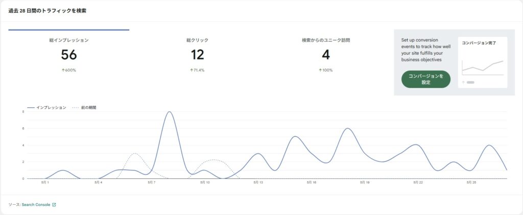Click the external link icon beside Search Console
The height and width of the screenshot is (215, 523).
coord(54,205)
